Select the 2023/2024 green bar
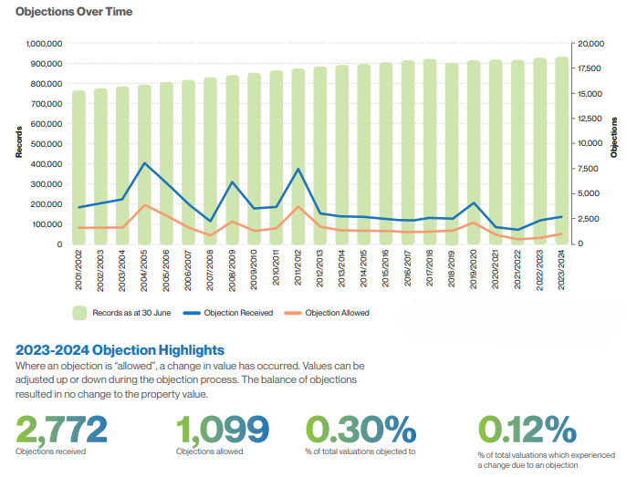 click(x=560, y=155)
